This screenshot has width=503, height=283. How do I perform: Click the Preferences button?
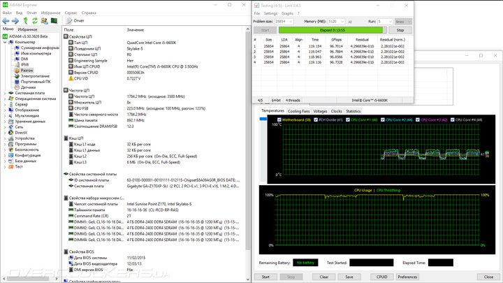point(407,277)
